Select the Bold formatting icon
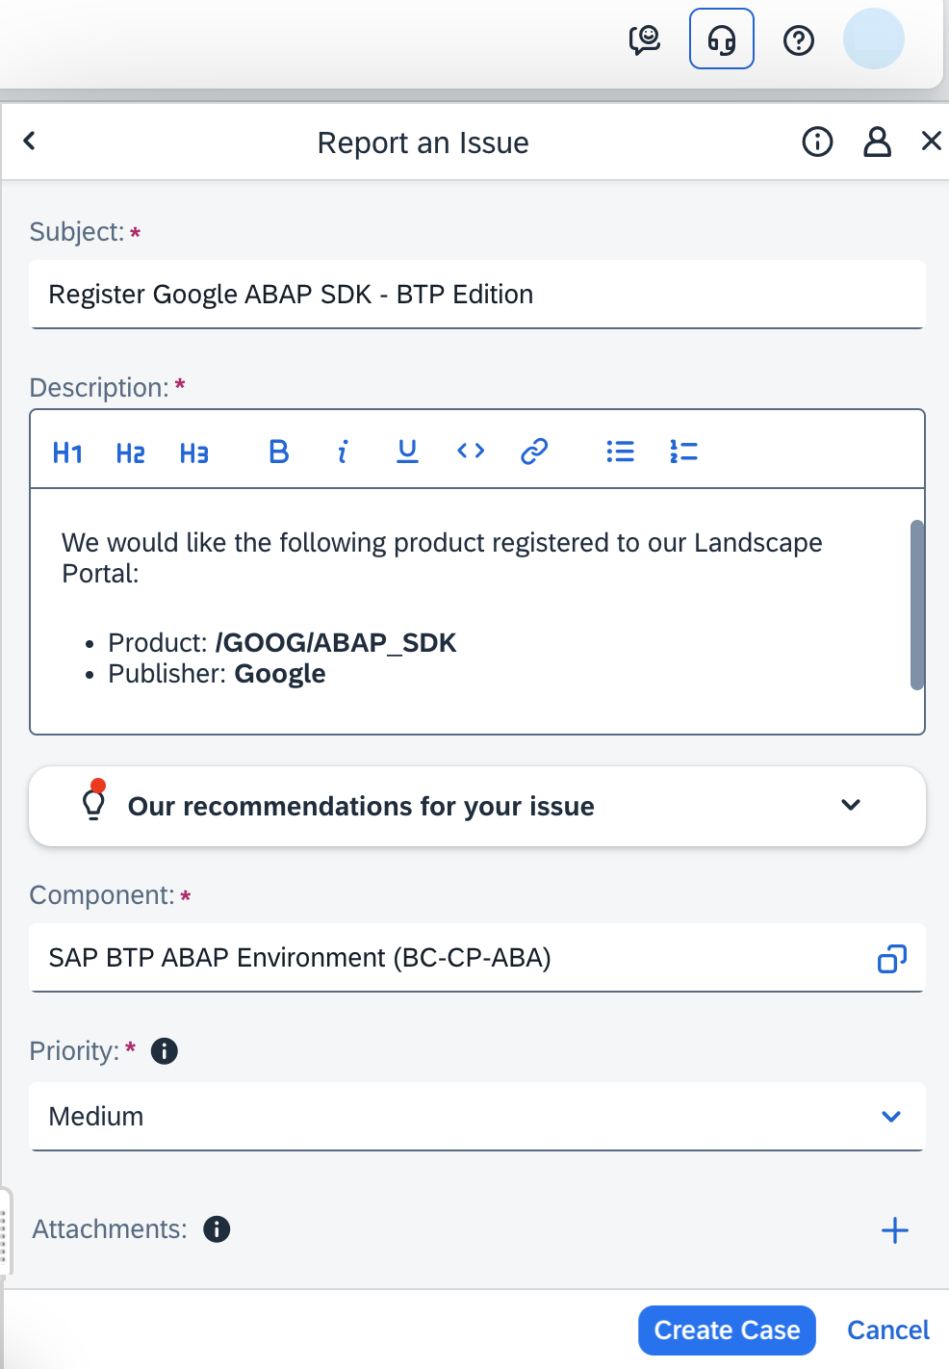The image size is (949, 1369). click(278, 452)
